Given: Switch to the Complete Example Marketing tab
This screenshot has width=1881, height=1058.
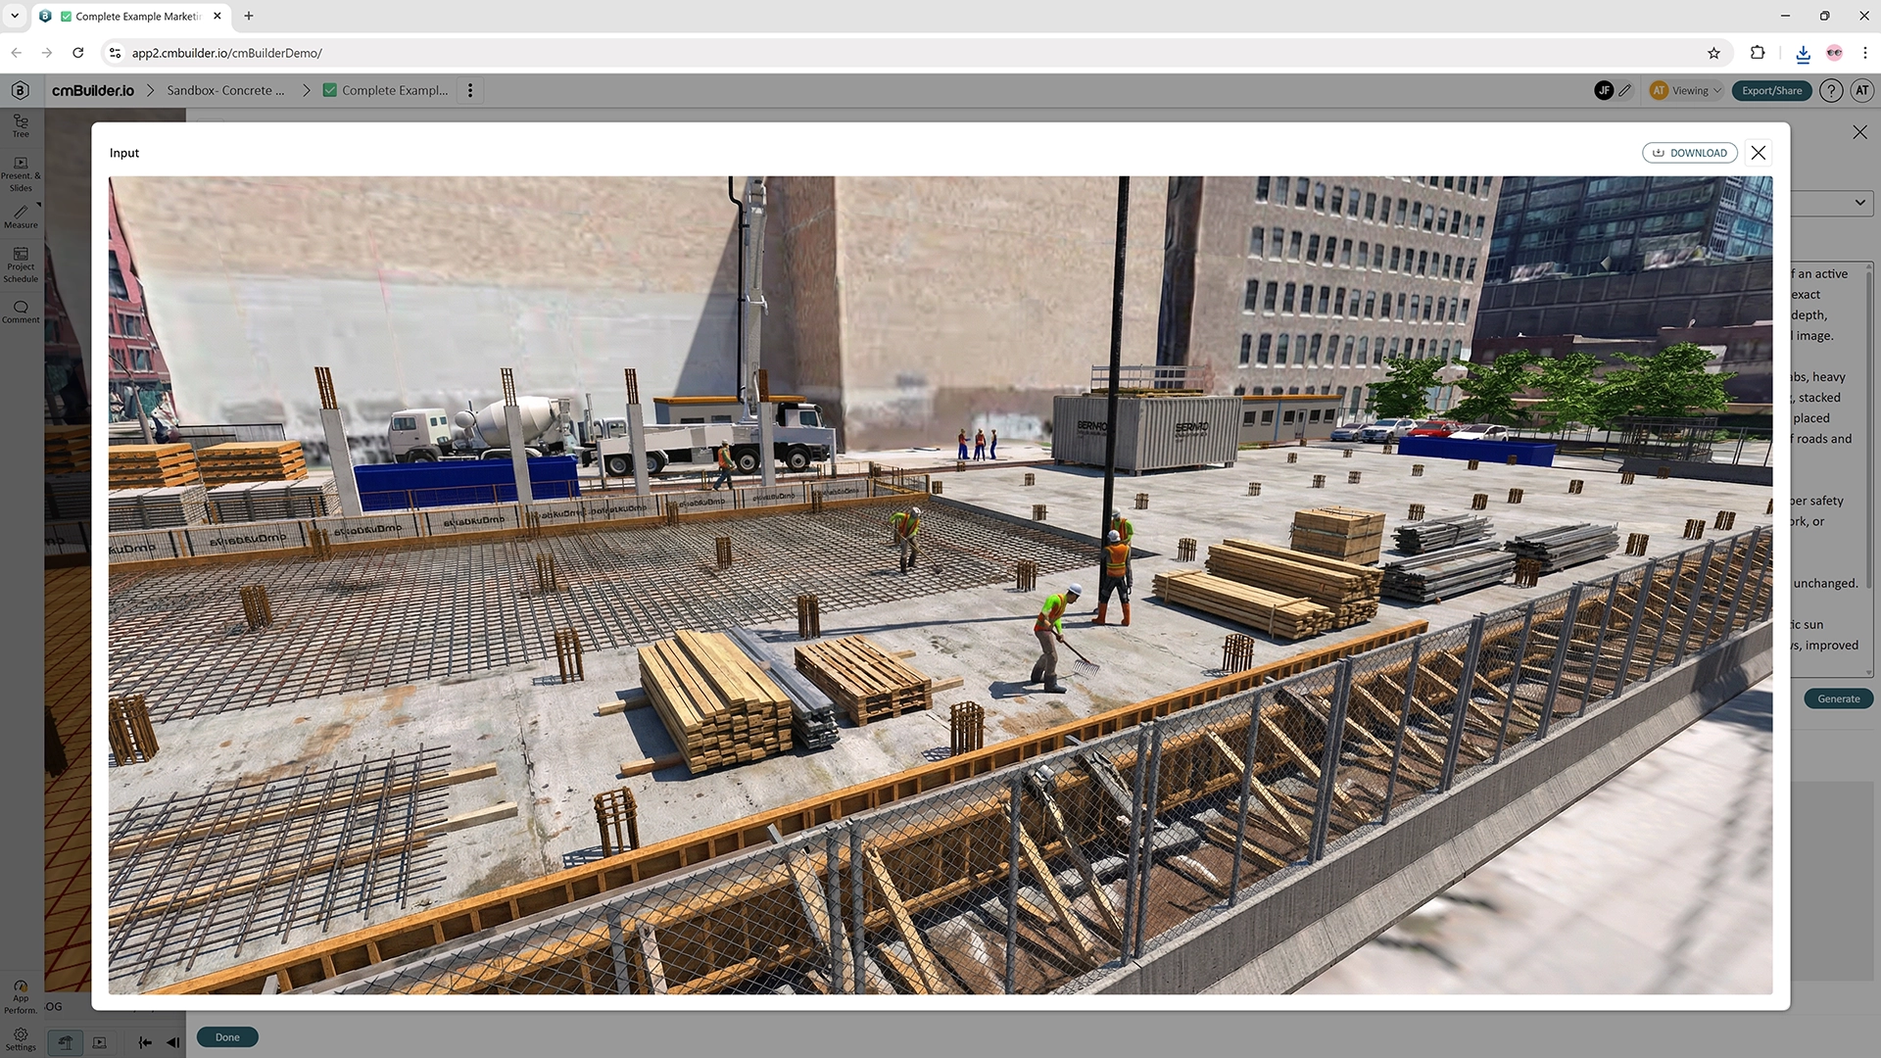Looking at the screenshot, I should (x=137, y=17).
